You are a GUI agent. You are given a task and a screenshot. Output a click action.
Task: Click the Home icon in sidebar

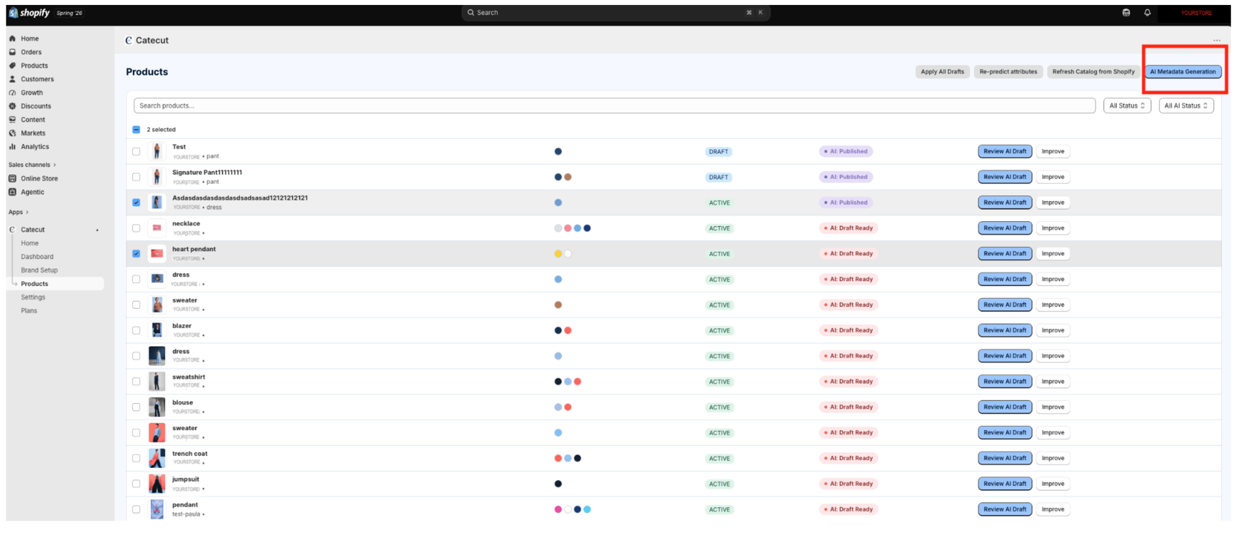click(12, 38)
